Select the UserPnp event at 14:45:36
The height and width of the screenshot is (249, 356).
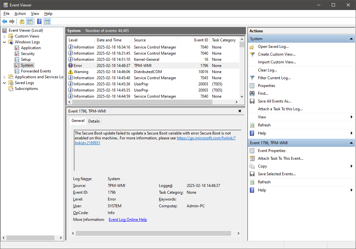(x=153, y=84)
